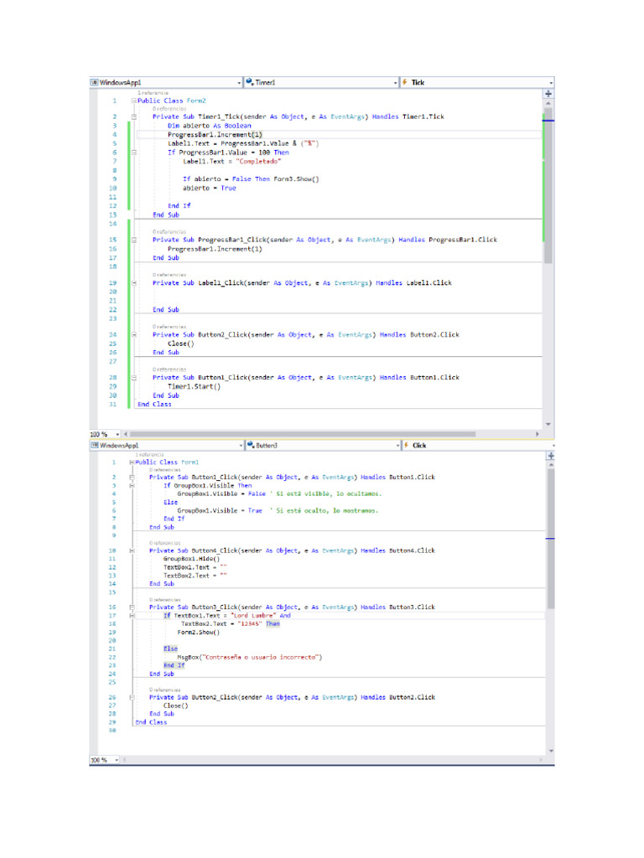644x858 pixels.
Task: Open the top pane 100 % zoom dropdown
Action: pos(117,434)
